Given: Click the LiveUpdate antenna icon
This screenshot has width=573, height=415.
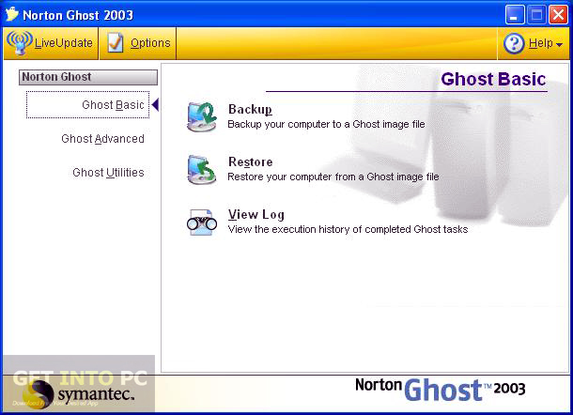Looking at the screenshot, I should point(20,43).
